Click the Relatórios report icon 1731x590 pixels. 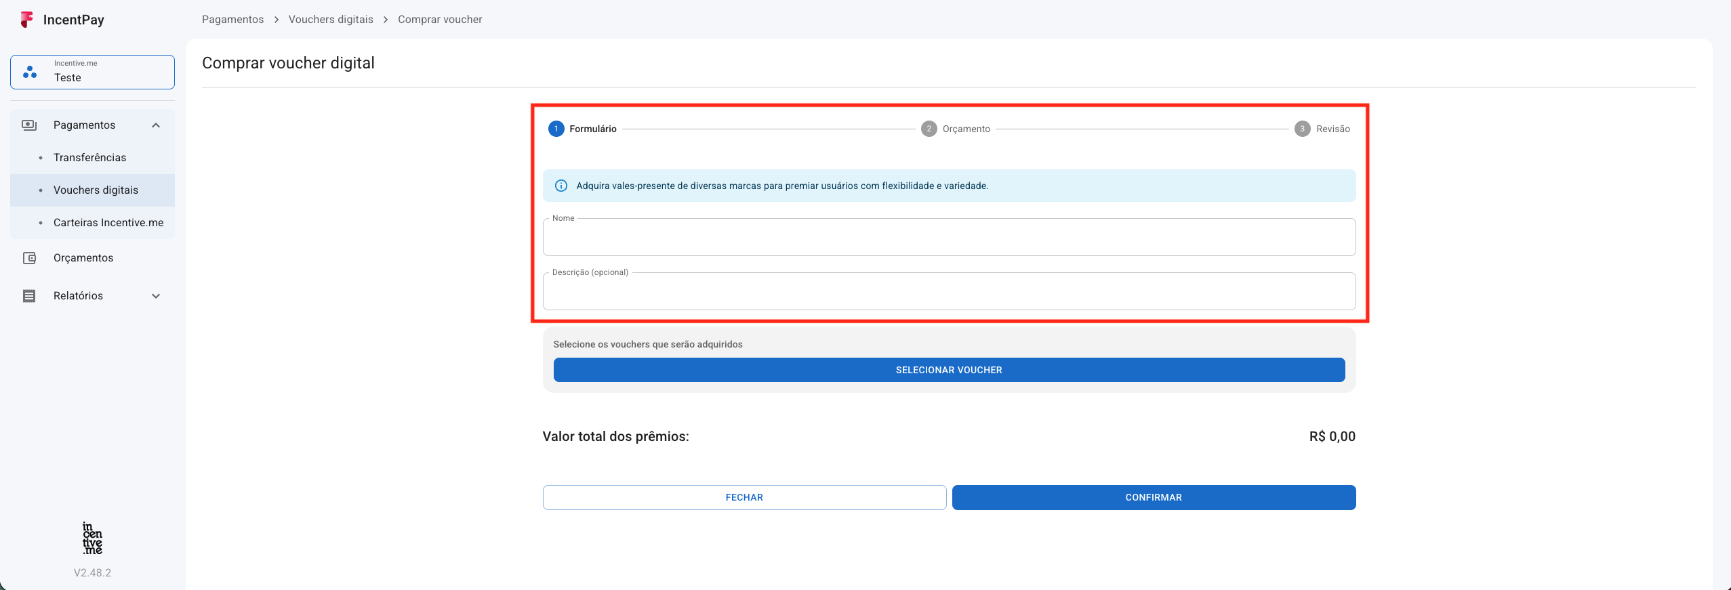[29, 296]
